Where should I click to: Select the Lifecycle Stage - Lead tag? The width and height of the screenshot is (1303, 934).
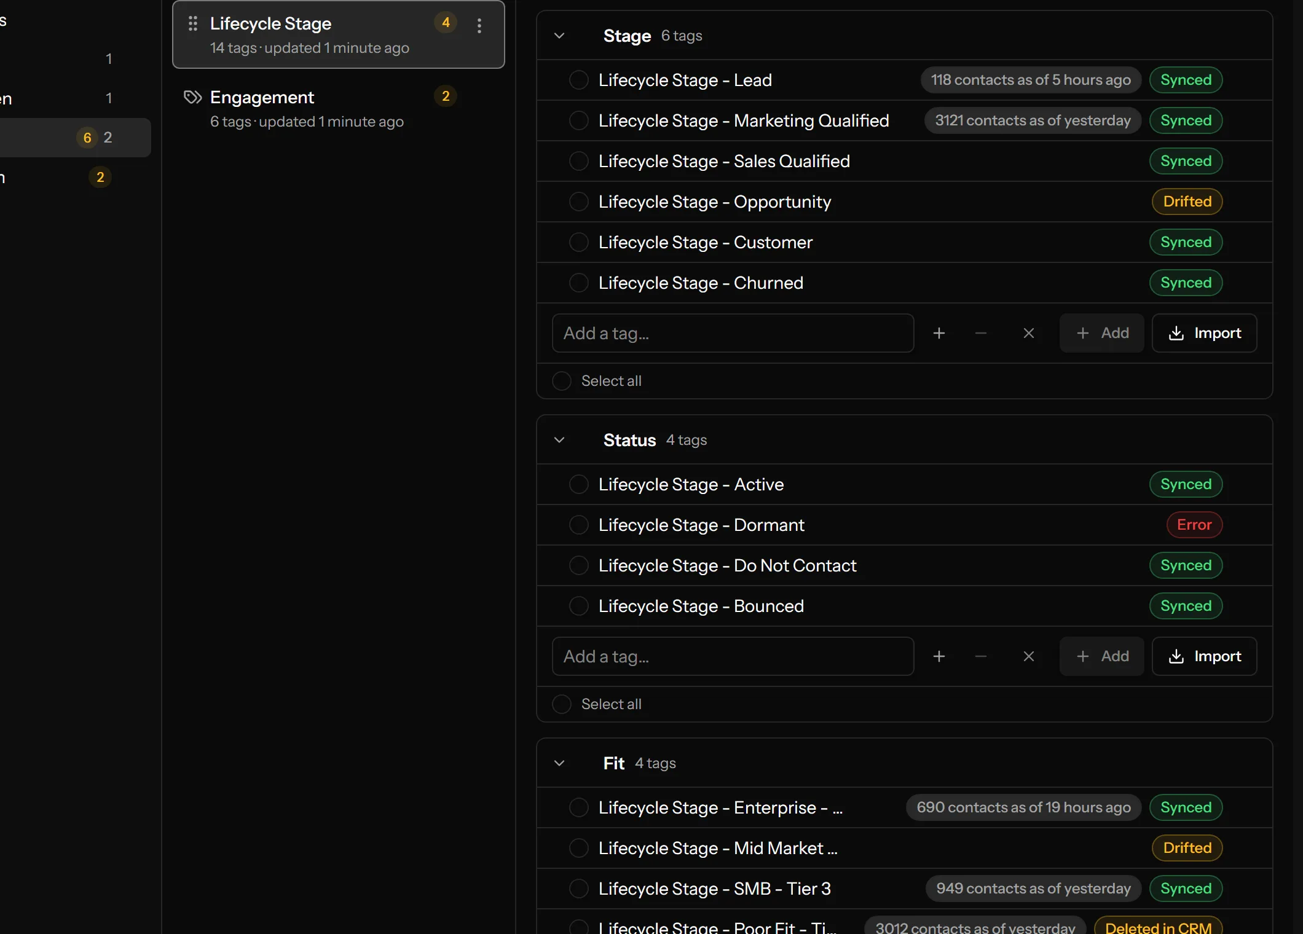(578, 80)
